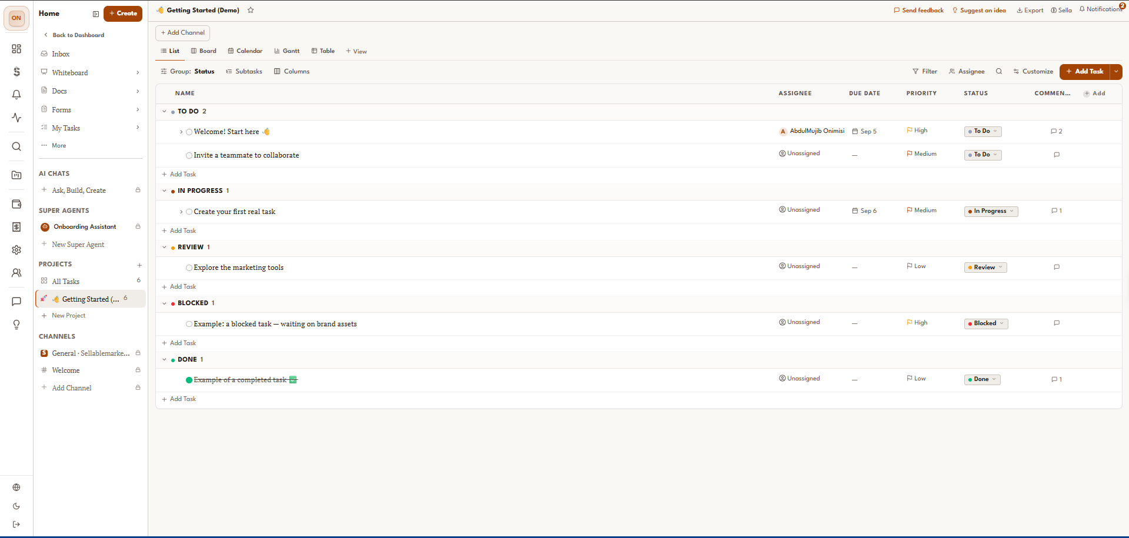Open comments on Create your first real task
The width and height of the screenshot is (1129, 538).
(x=1057, y=210)
